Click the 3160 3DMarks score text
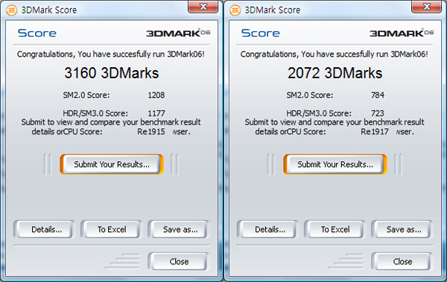Image resolution: width=447 pixels, height=282 pixels. [x=112, y=73]
